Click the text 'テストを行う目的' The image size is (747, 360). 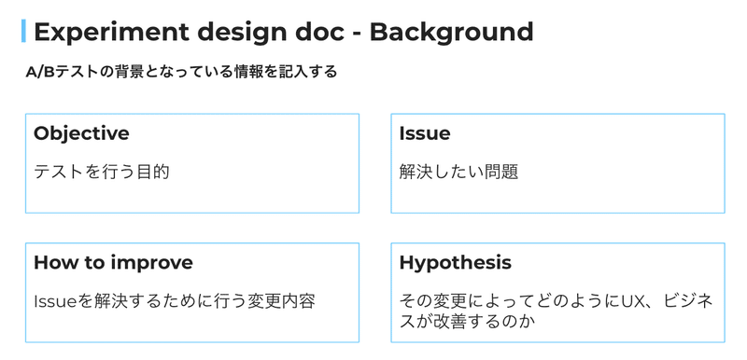[102, 172]
